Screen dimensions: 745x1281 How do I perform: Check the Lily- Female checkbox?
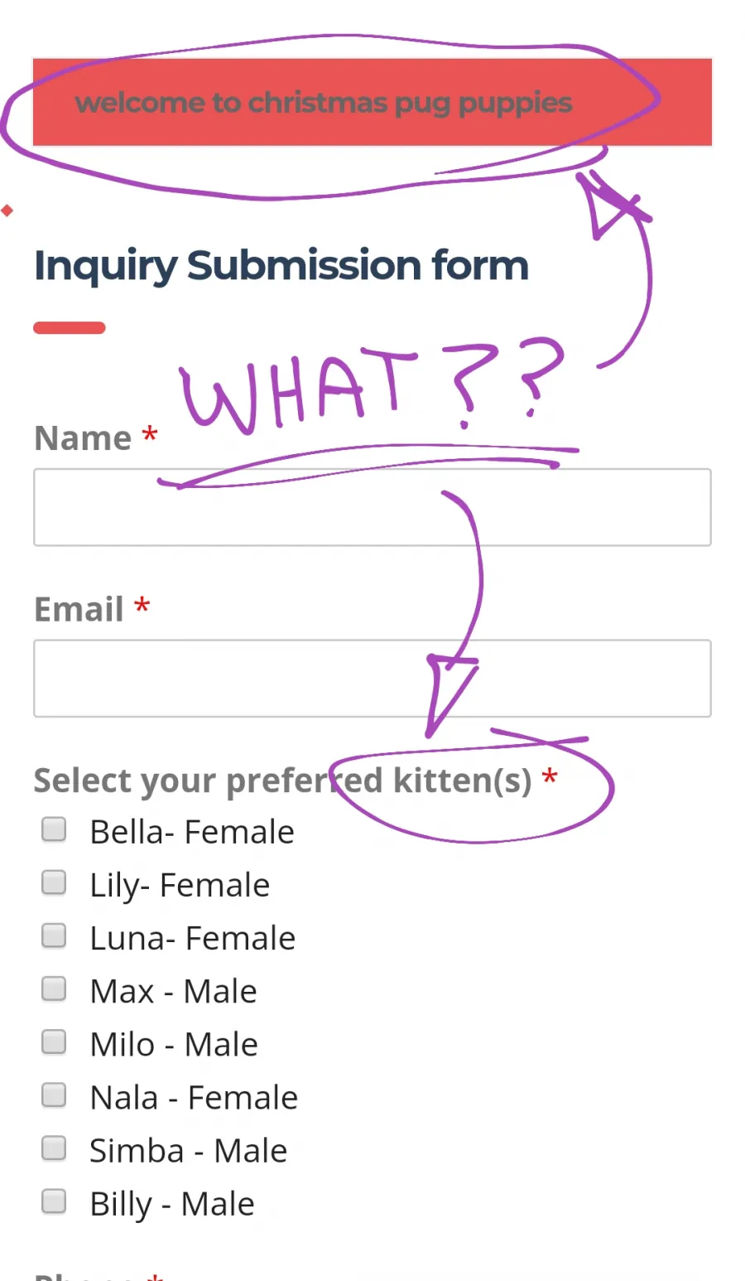54,882
